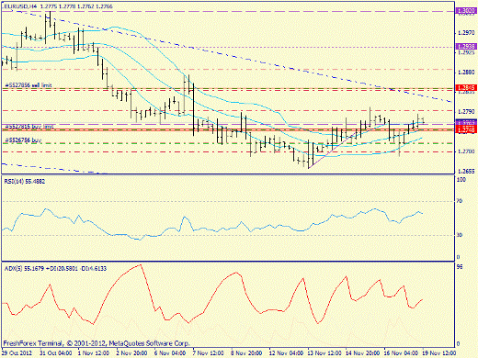Viewport: 478px width, 358px height.
Task: Click the red 1.2748 price level tag
Action: click(466, 130)
